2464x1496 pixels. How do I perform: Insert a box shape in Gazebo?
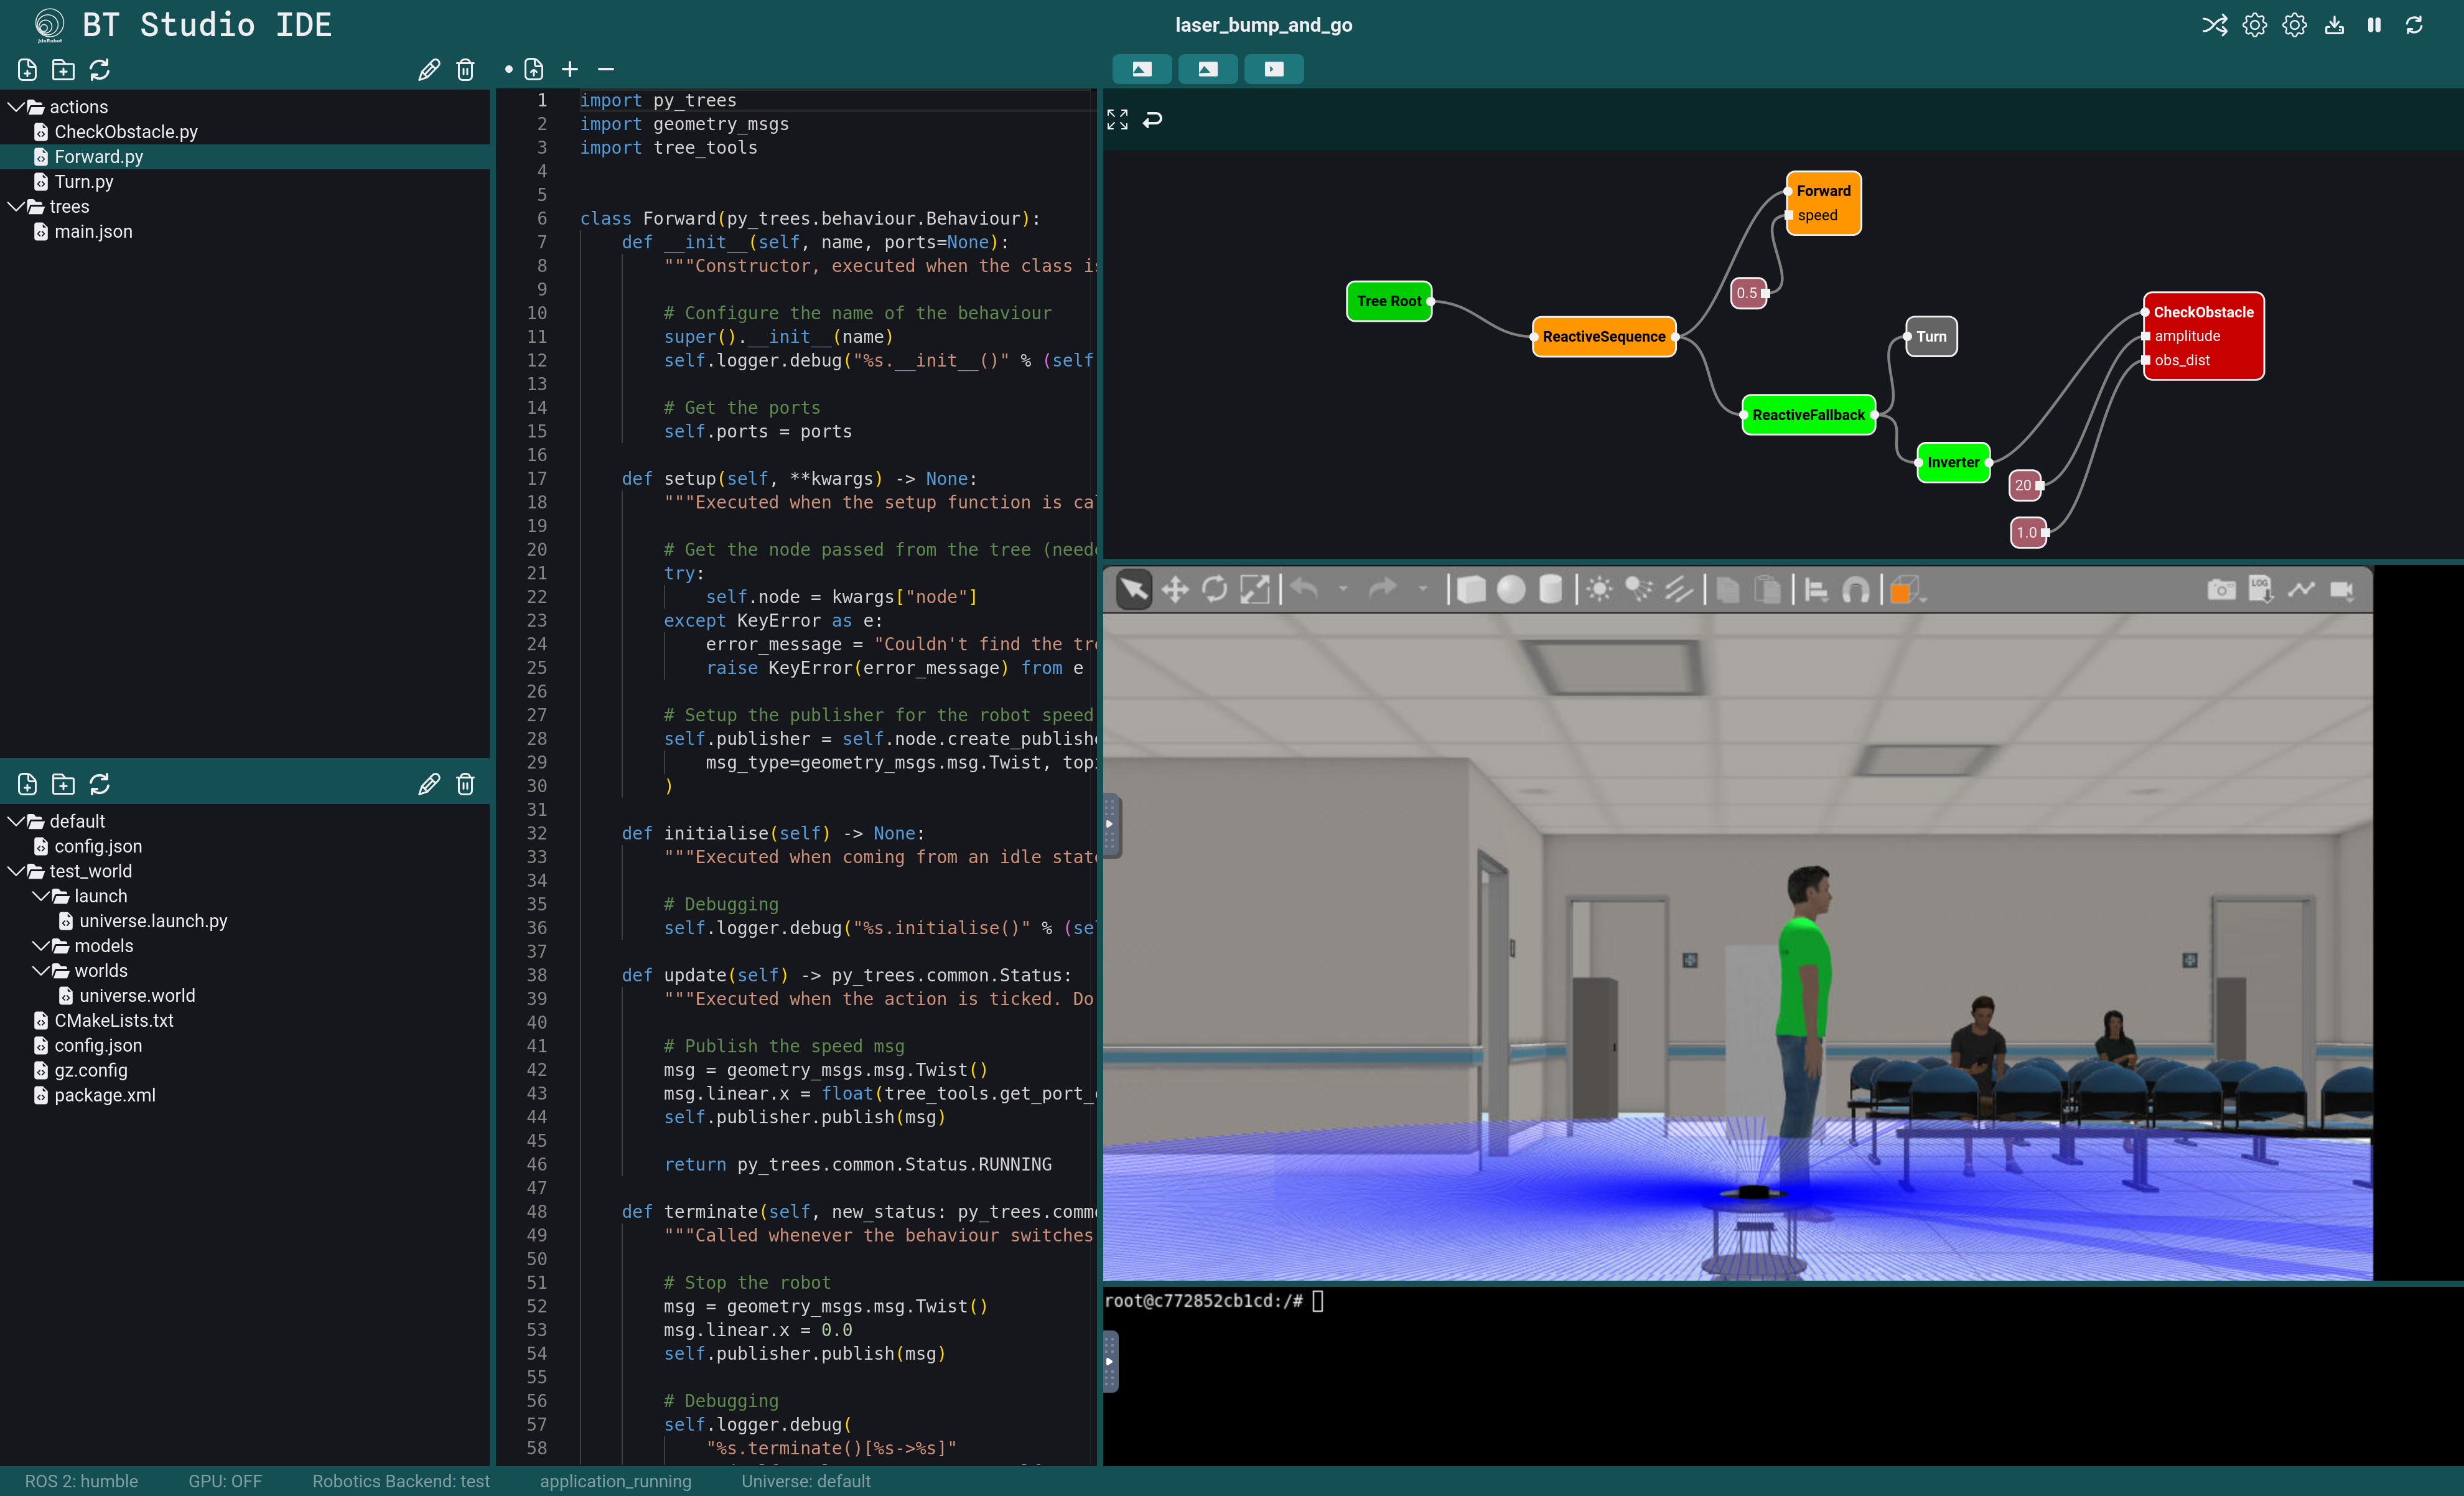[1471, 589]
